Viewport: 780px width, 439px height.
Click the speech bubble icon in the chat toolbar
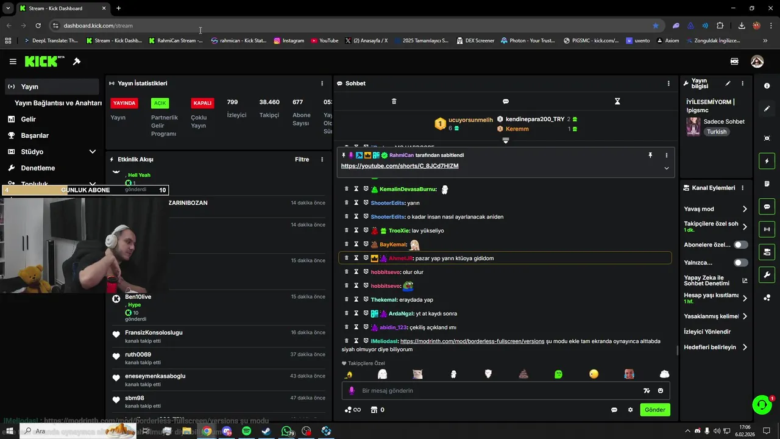(x=506, y=101)
